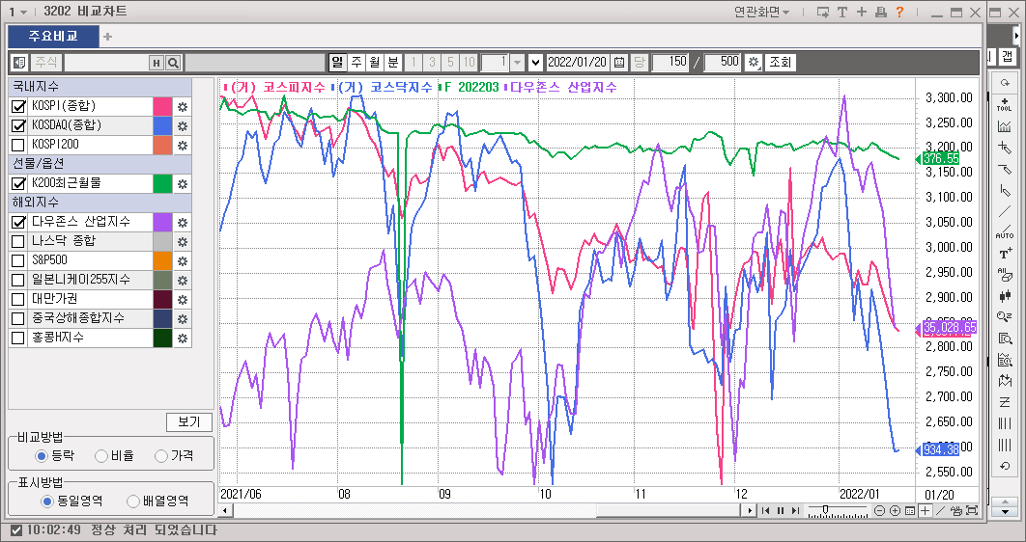This screenshot has height=542, width=1026.
Task: Open settings gear next to KOSPI(종합)
Action: [182, 106]
